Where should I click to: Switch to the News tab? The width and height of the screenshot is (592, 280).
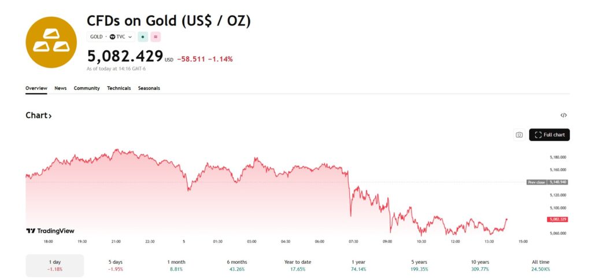coord(61,88)
